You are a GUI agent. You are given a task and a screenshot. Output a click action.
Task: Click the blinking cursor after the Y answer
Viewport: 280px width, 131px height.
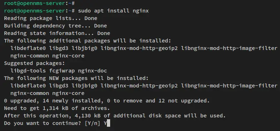click(x=108, y=123)
